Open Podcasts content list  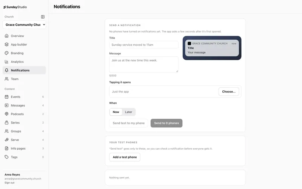(x=24, y=114)
